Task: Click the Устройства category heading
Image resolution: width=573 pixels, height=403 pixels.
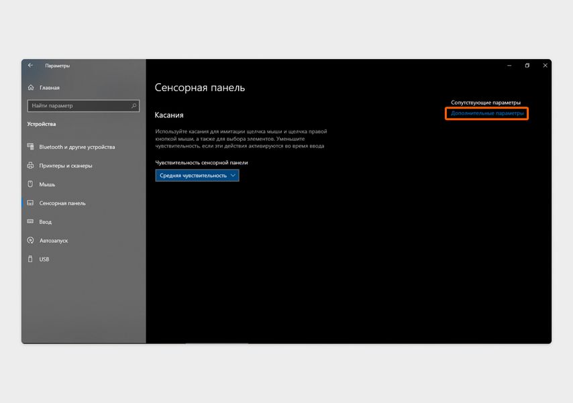Action: click(x=42, y=124)
